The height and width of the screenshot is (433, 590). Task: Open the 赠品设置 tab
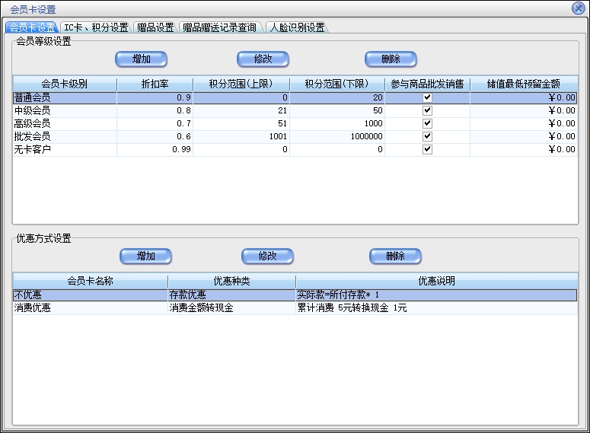[x=155, y=27]
